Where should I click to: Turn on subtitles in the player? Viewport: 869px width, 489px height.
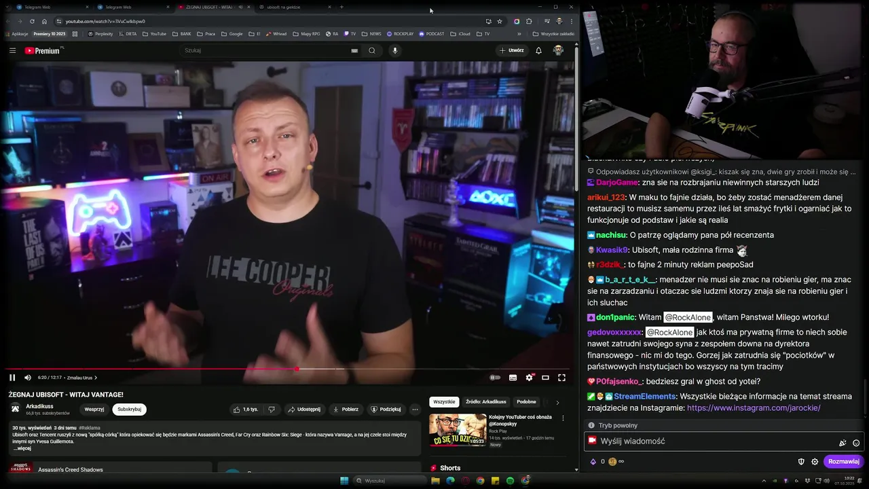[x=513, y=378]
